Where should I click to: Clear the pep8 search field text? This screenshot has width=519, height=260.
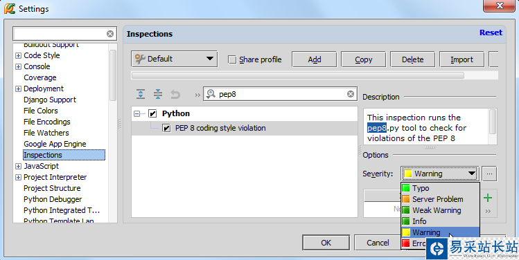351,94
